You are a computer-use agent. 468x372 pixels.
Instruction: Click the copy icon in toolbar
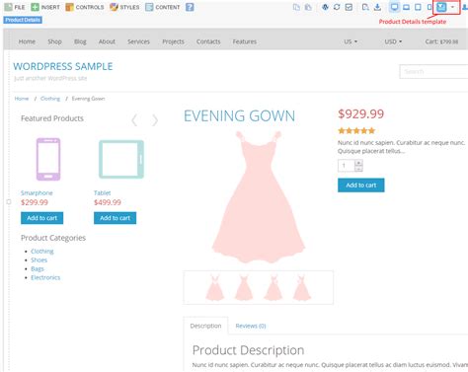point(296,7)
